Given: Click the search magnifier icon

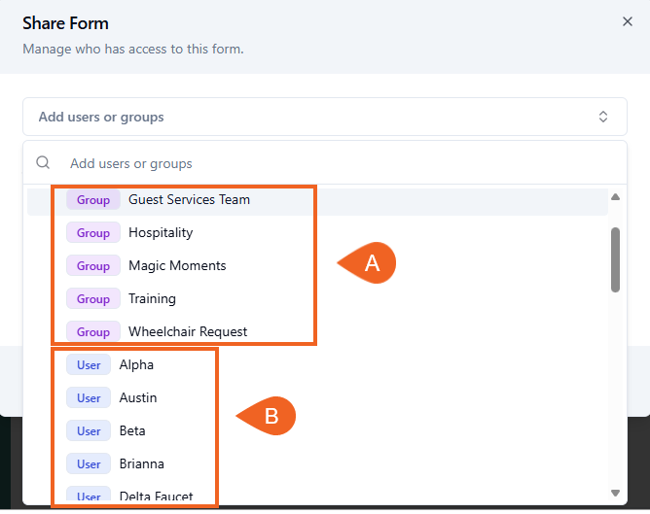Looking at the screenshot, I should [x=43, y=163].
